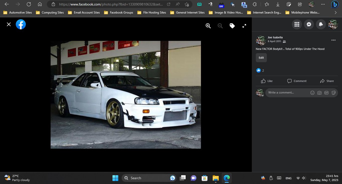Viewport: 342px width, 184px height.
Task: Visit Joe Isabella's profile link
Action: (x=275, y=37)
